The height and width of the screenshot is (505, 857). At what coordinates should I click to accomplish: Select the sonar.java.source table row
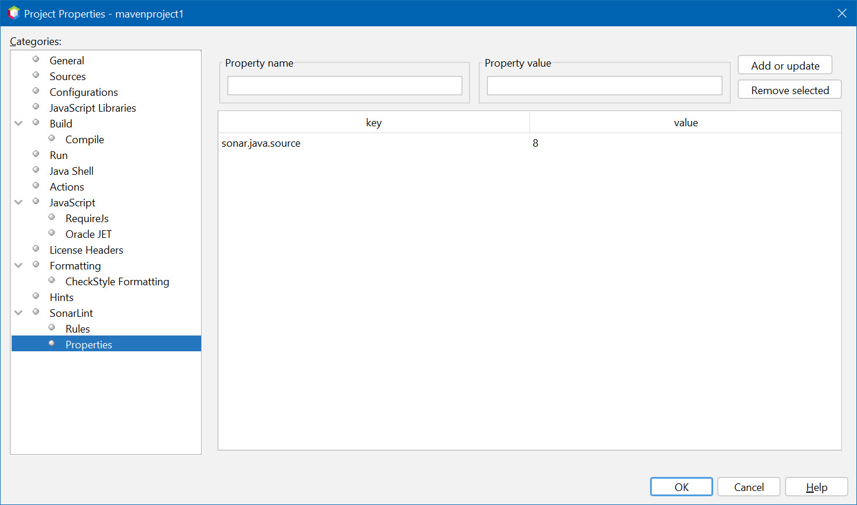click(x=374, y=143)
